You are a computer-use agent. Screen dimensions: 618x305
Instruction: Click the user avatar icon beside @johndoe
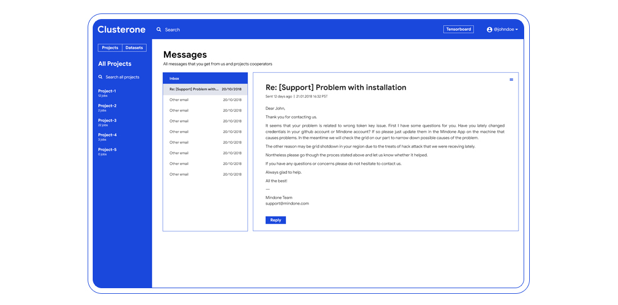click(489, 30)
